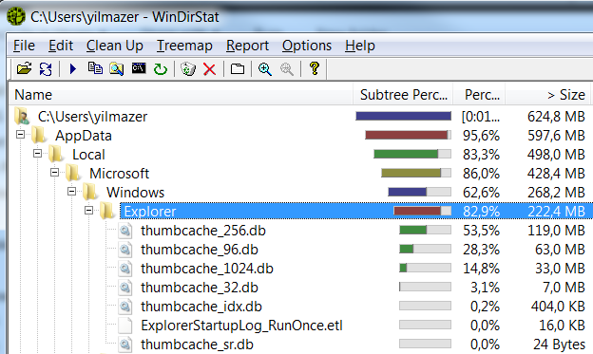Click the 28,3% percentage value
Image resolution: width=593 pixels, height=354 pixels.
click(481, 250)
